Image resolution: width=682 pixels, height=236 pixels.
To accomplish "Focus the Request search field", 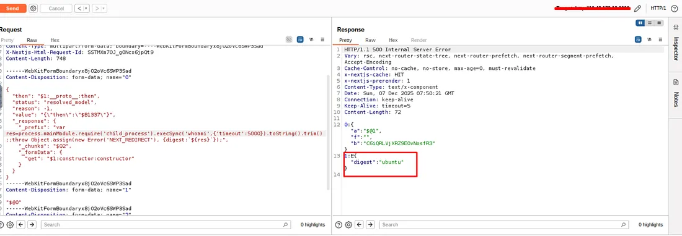I will tap(166, 225).
